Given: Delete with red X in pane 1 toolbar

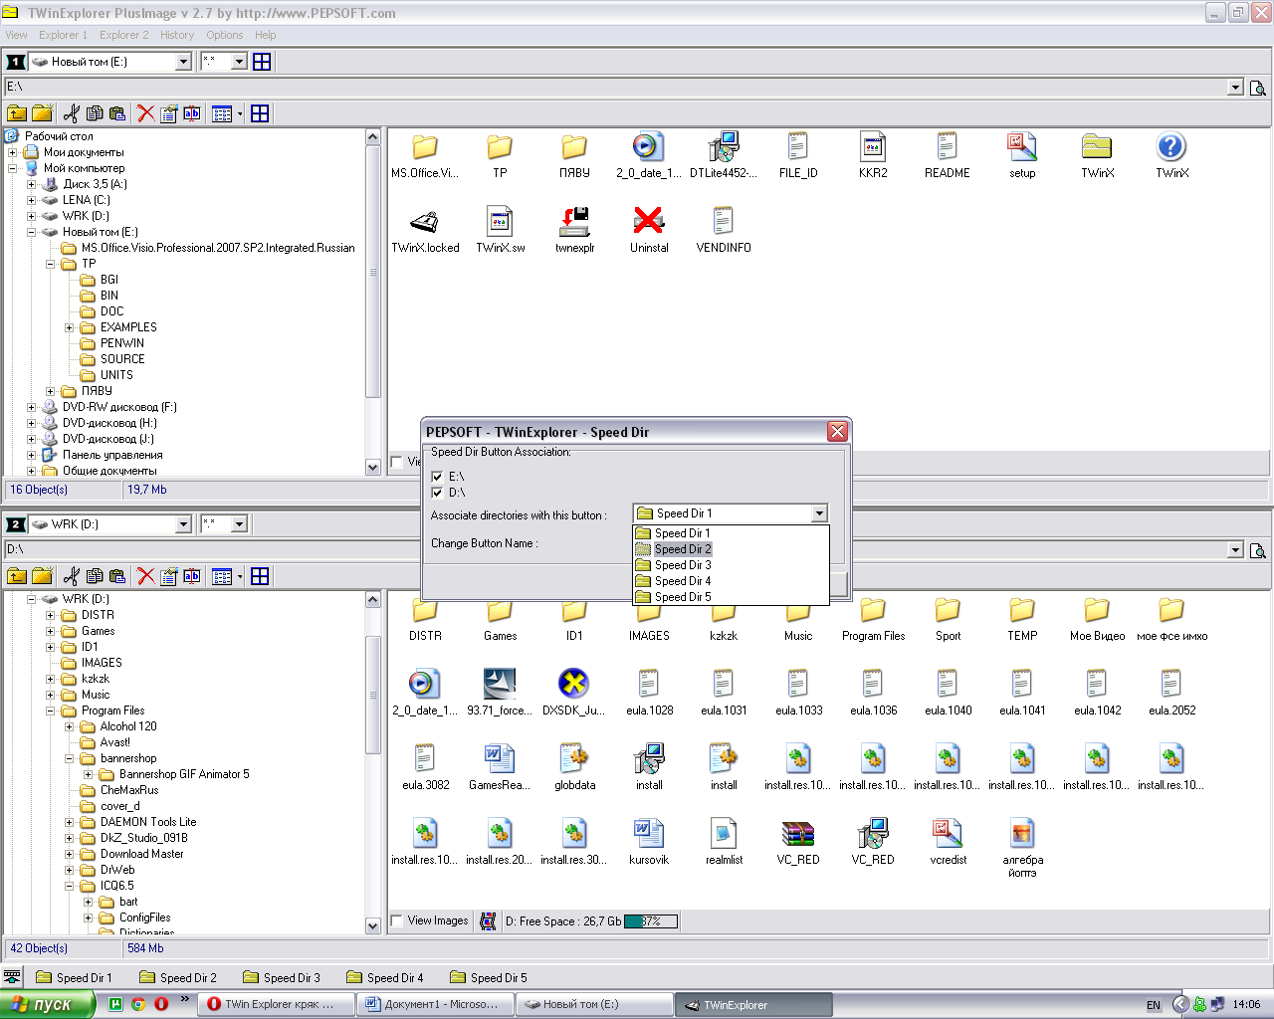Looking at the screenshot, I should coord(146,113).
